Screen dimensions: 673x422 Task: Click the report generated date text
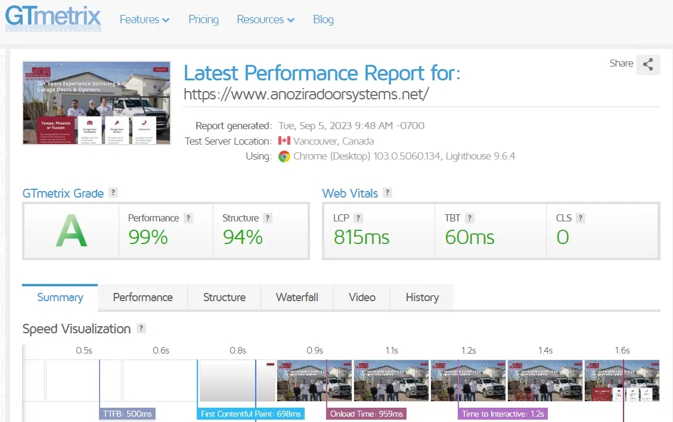click(x=351, y=126)
